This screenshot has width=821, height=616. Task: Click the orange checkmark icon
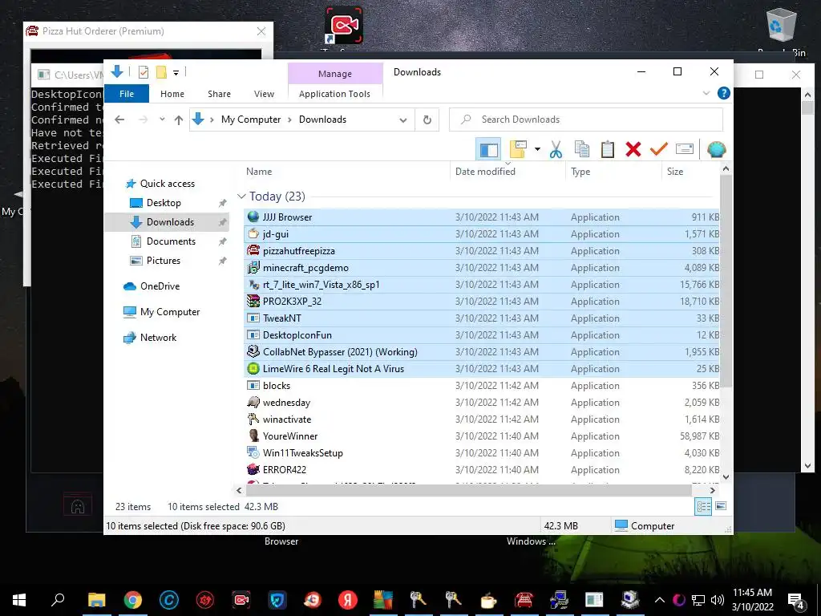659,149
